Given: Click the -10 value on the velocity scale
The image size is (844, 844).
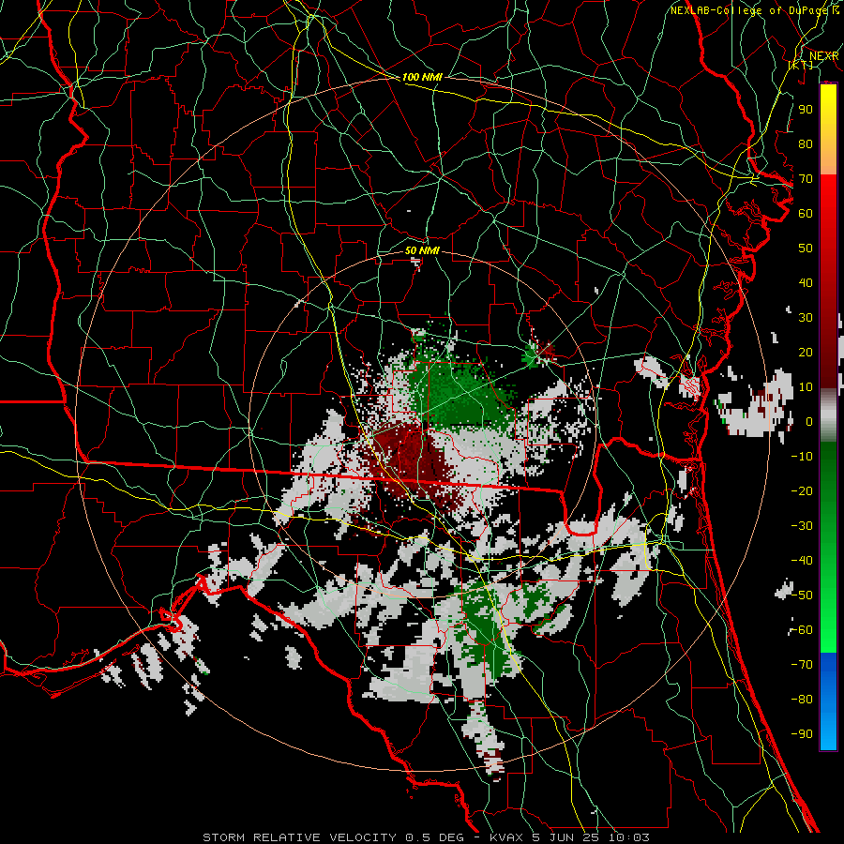Looking at the screenshot, I should [802, 457].
